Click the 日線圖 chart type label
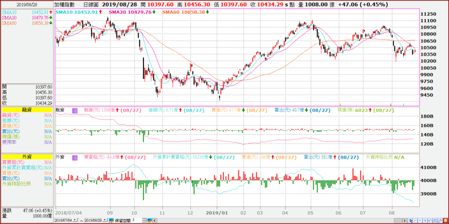The width and height of the screenshot is (449, 224). (91, 4)
